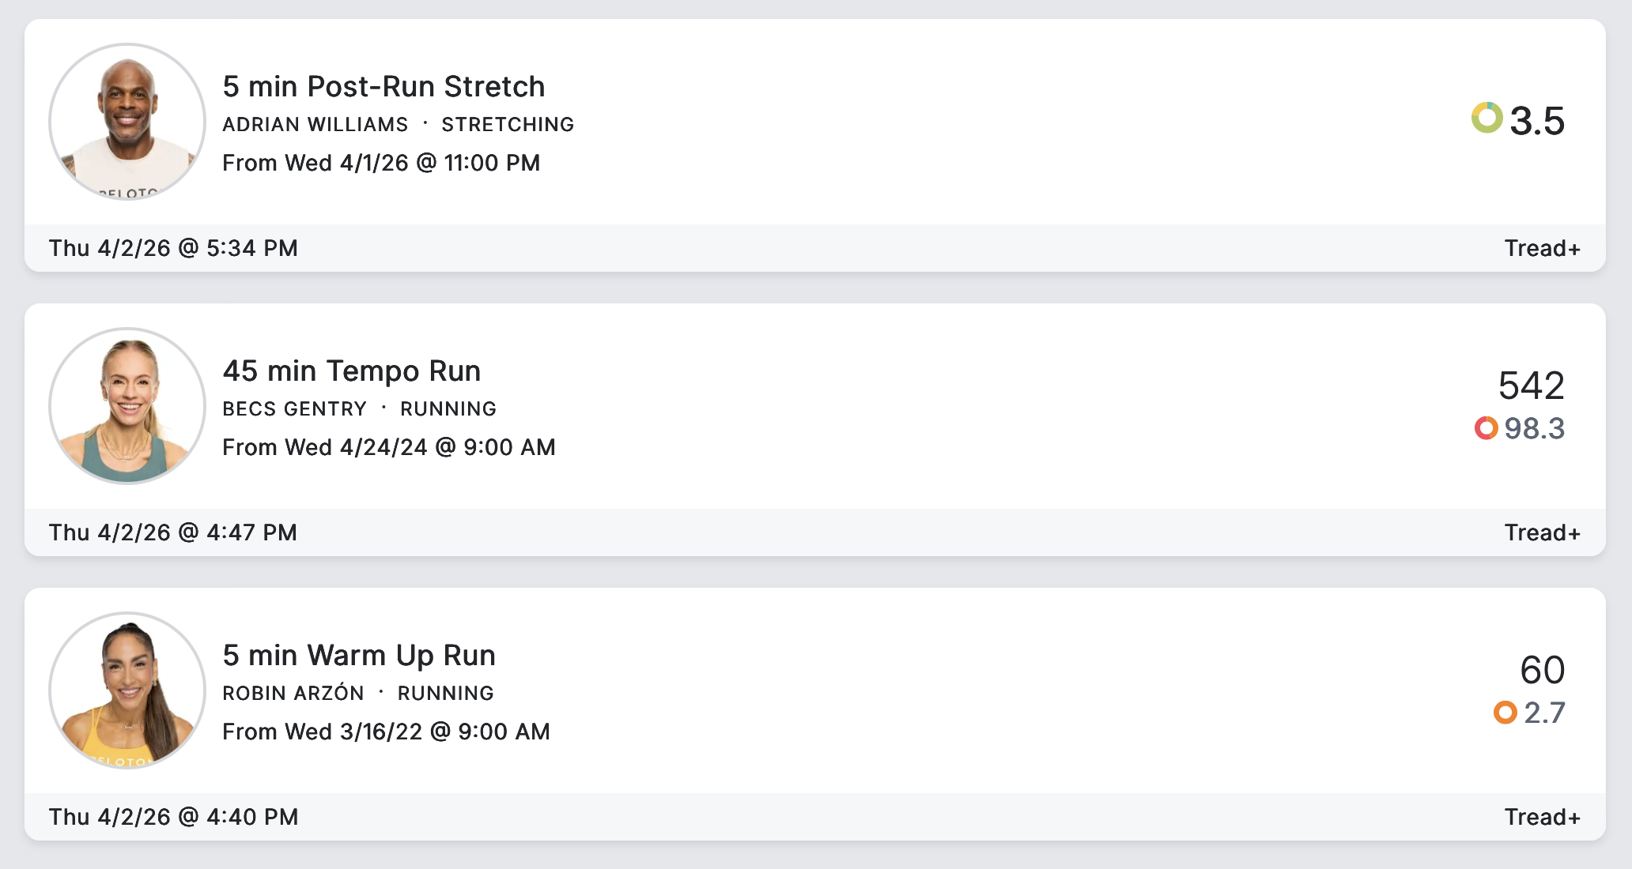
Task: Click the Thu 4/2/26 4:47 PM timestamp
Action: point(172,532)
